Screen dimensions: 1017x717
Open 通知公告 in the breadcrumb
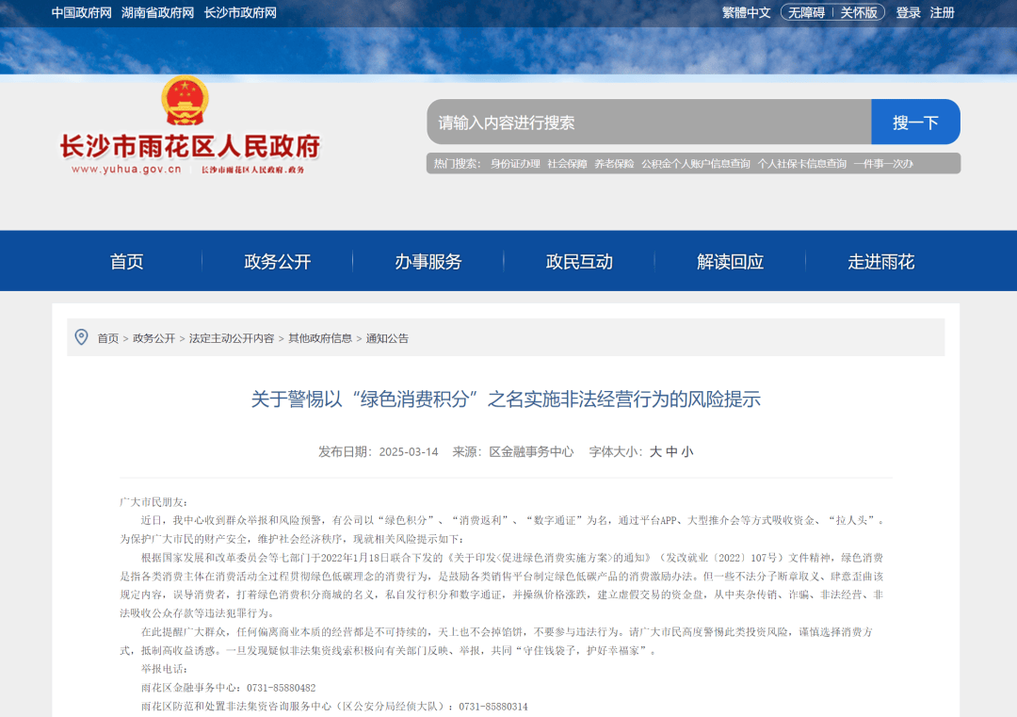click(x=387, y=338)
